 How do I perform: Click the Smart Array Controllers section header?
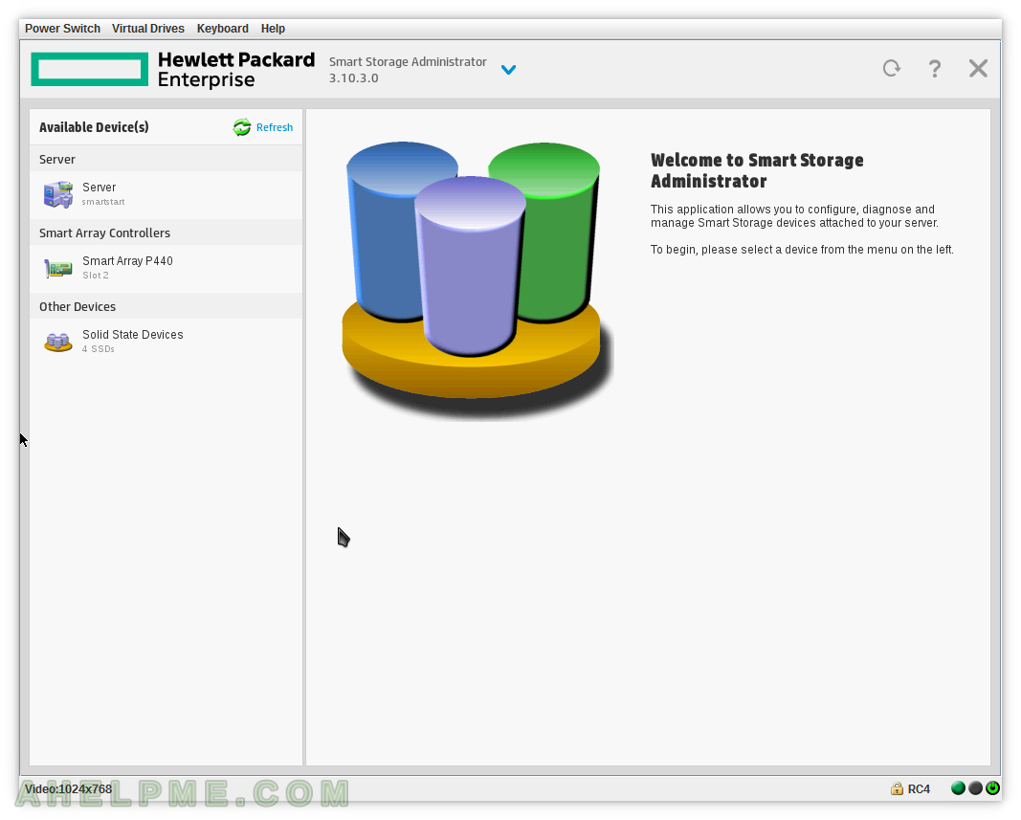(166, 233)
